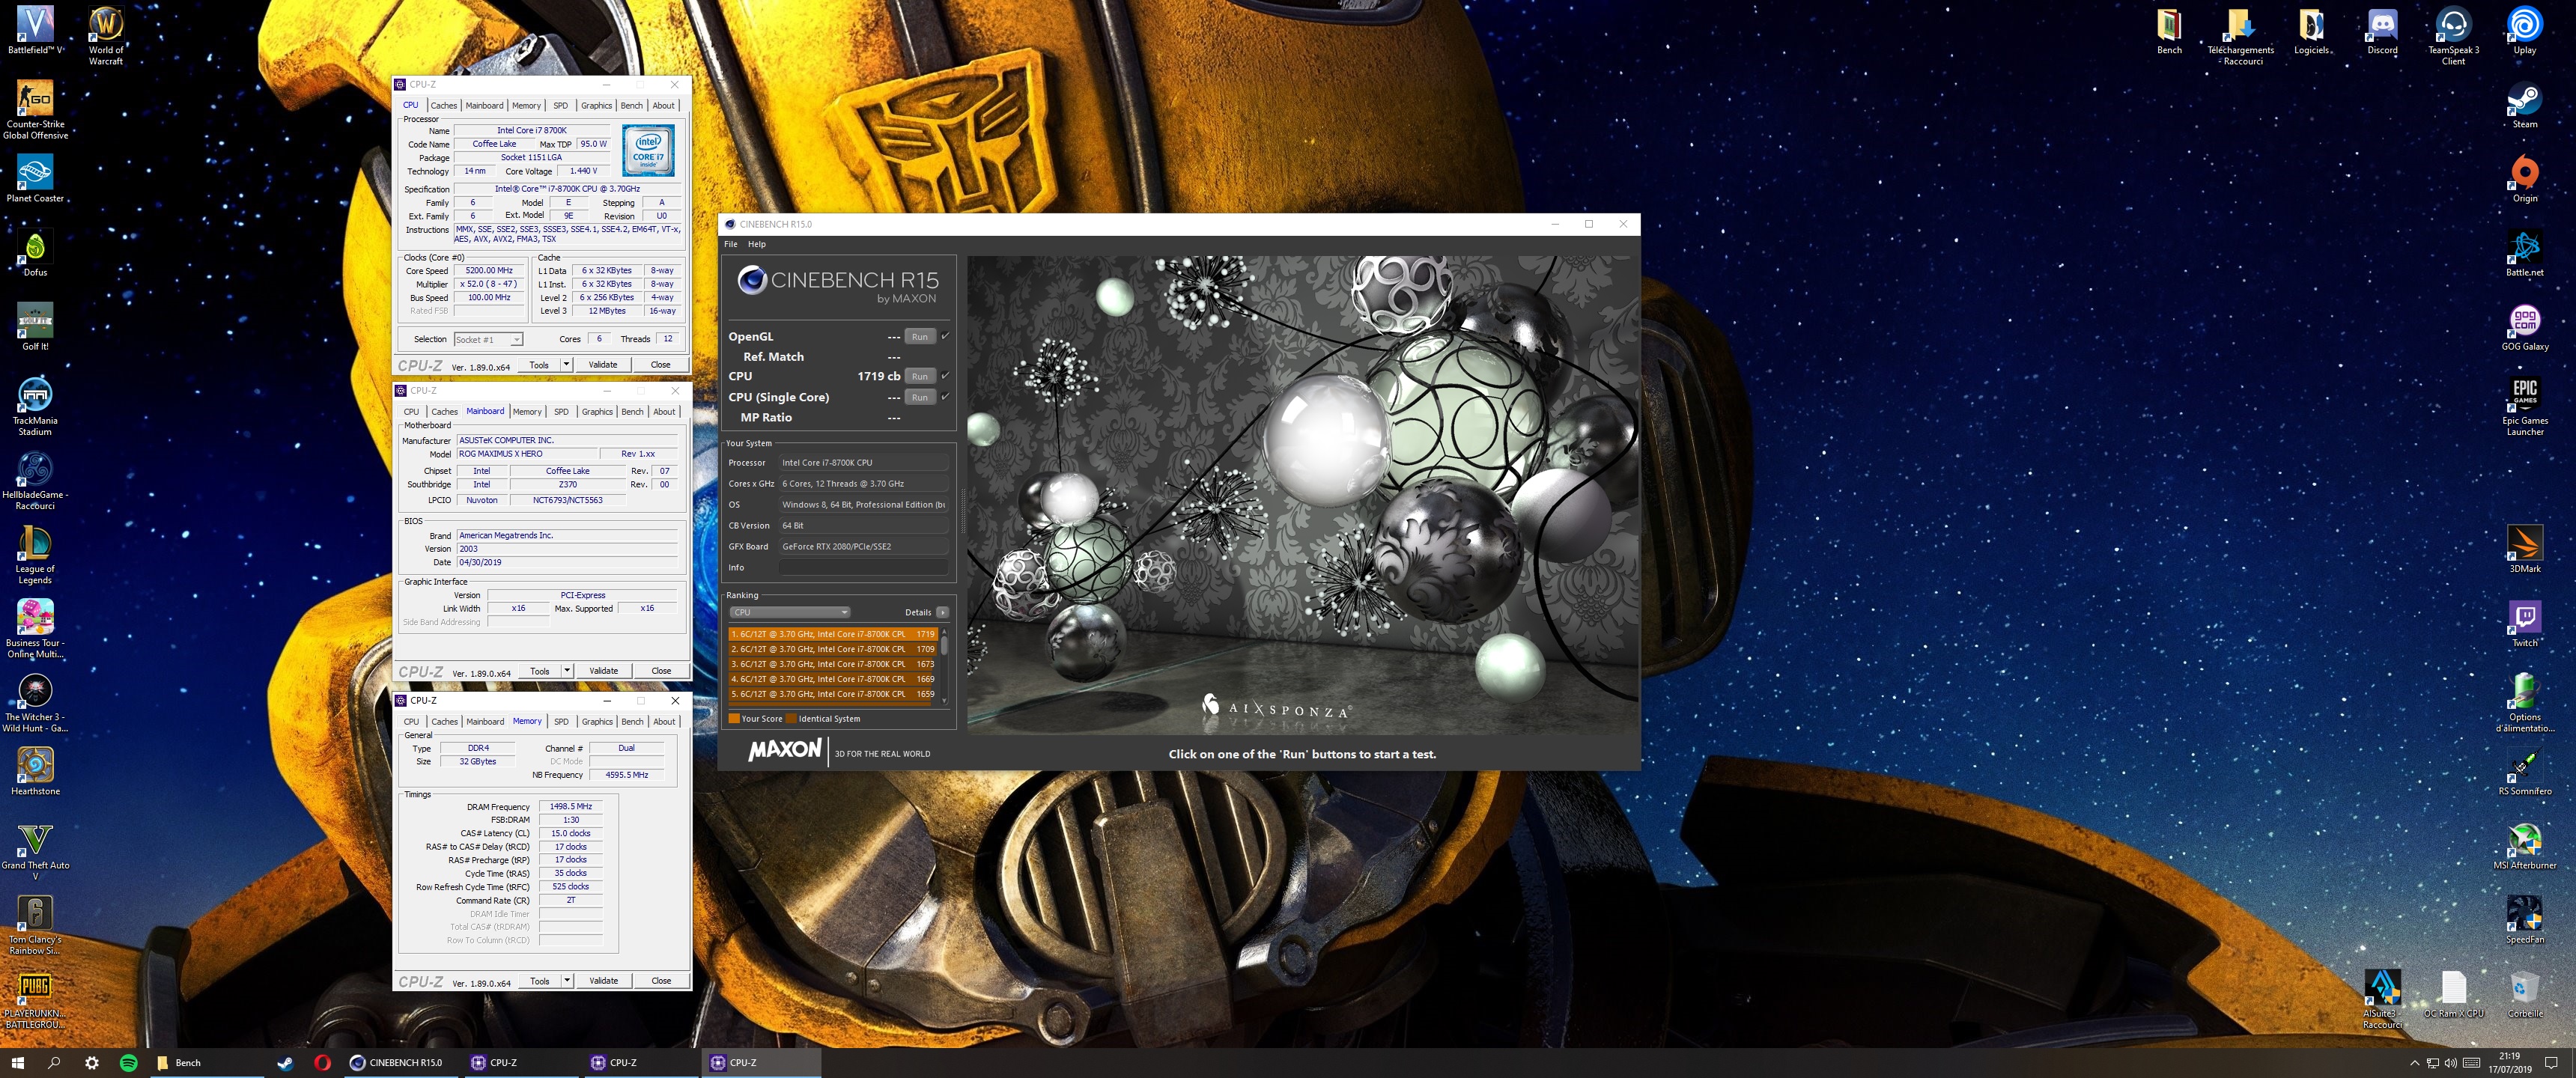Screen dimensions: 2576x1078
Task: Open the Twitch desktop icon
Action: pos(2524,623)
